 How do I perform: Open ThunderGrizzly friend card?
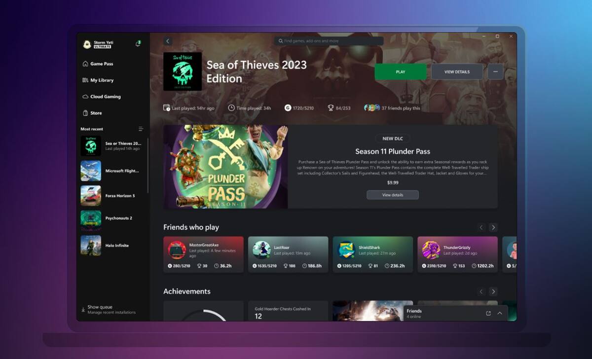pos(458,254)
